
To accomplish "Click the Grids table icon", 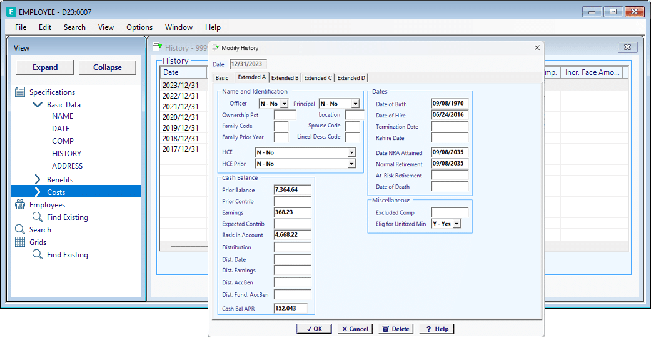I will [x=20, y=242].
